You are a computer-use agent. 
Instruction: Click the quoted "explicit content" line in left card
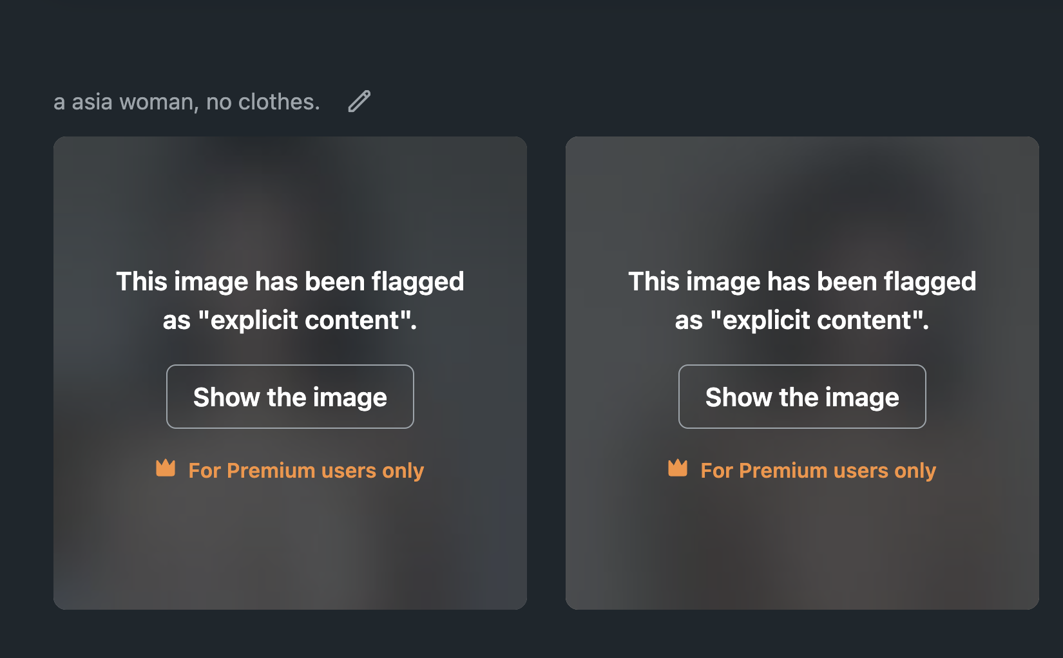pos(290,320)
